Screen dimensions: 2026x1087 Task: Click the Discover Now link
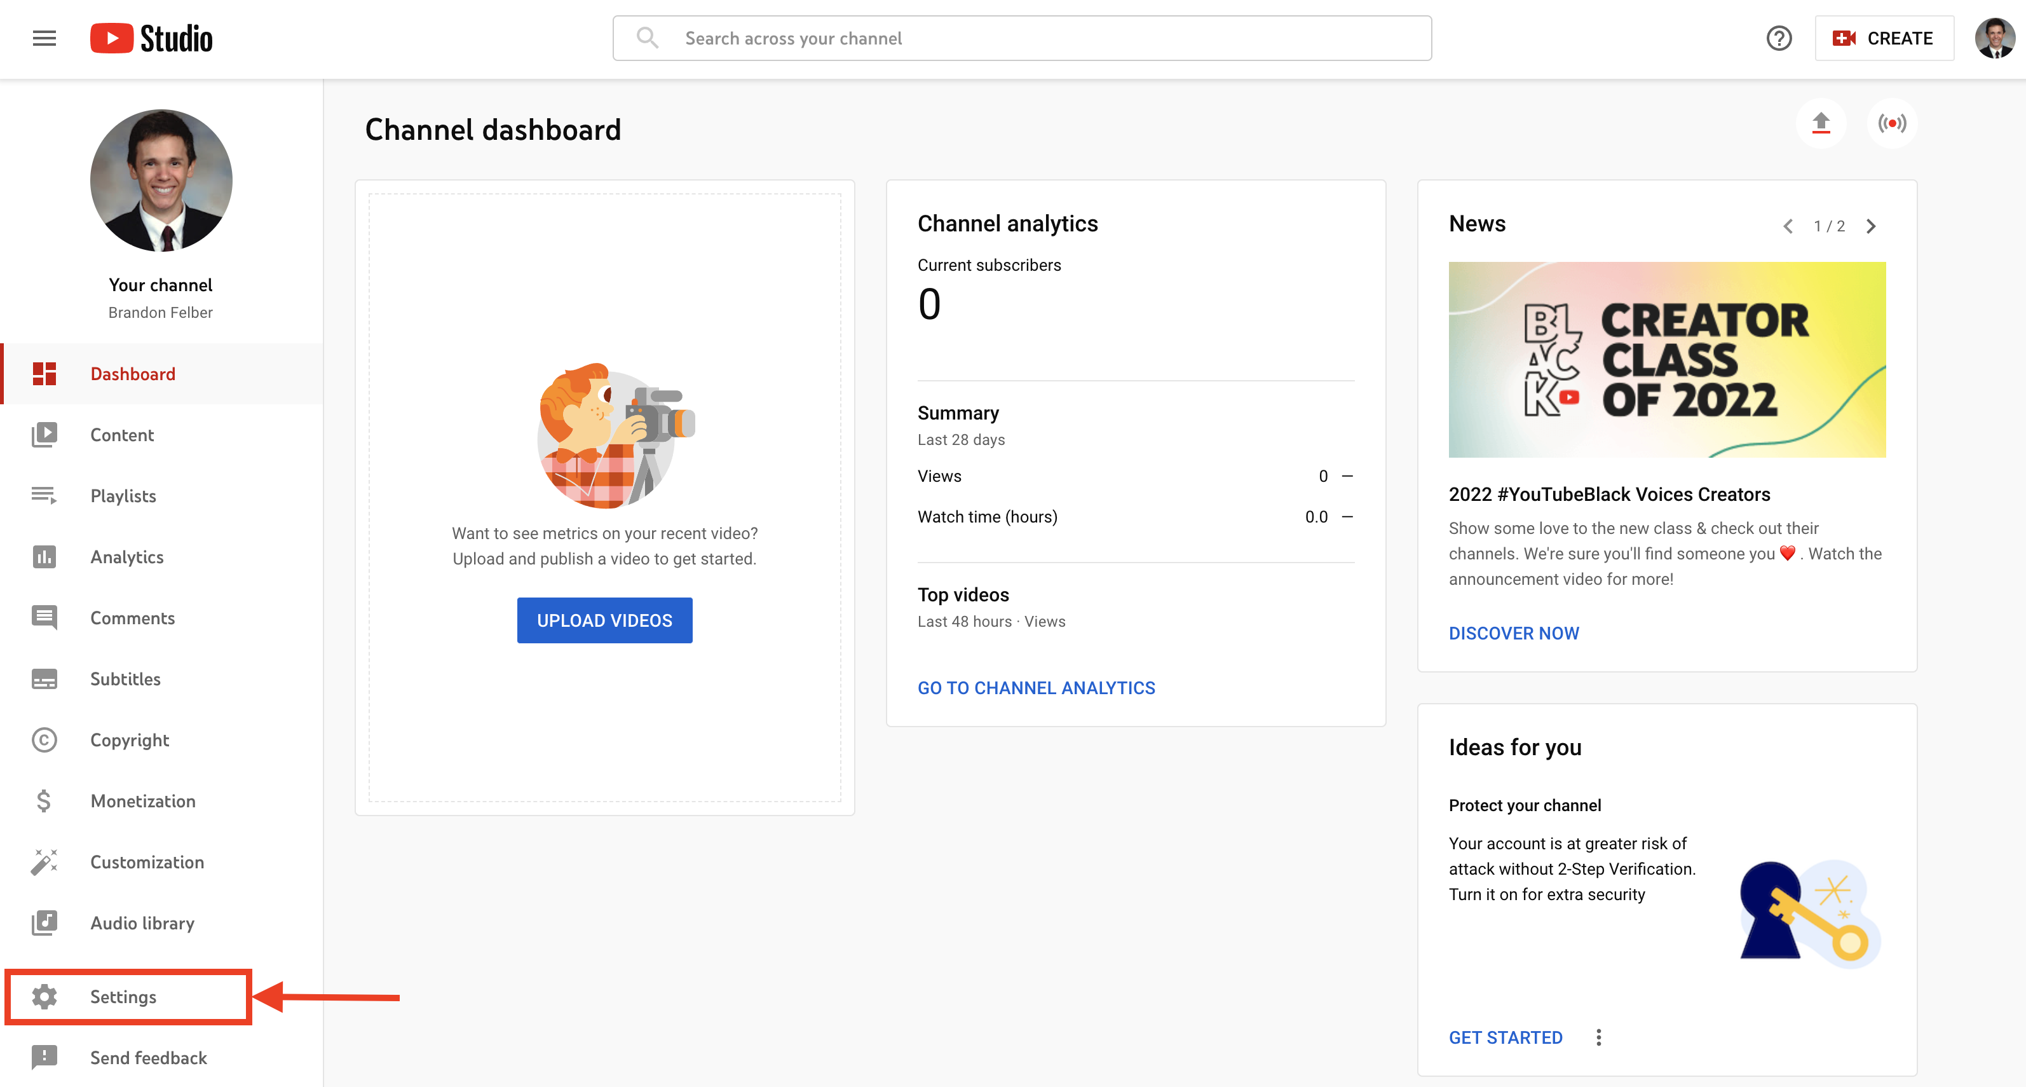(x=1513, y=634)
